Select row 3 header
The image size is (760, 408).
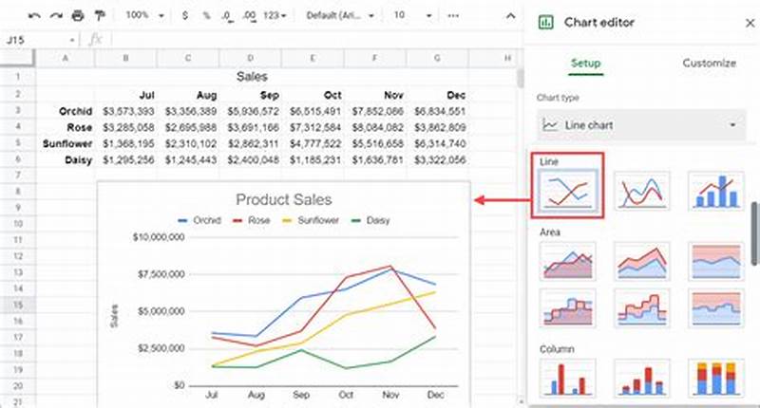tap(18, 111)
